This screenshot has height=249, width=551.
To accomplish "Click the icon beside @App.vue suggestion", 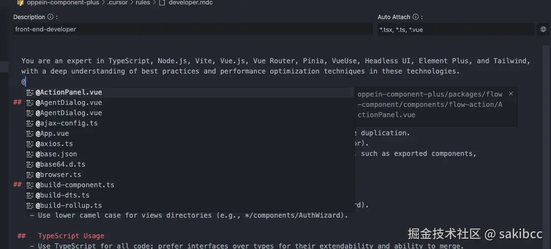I will coord(30,133).
